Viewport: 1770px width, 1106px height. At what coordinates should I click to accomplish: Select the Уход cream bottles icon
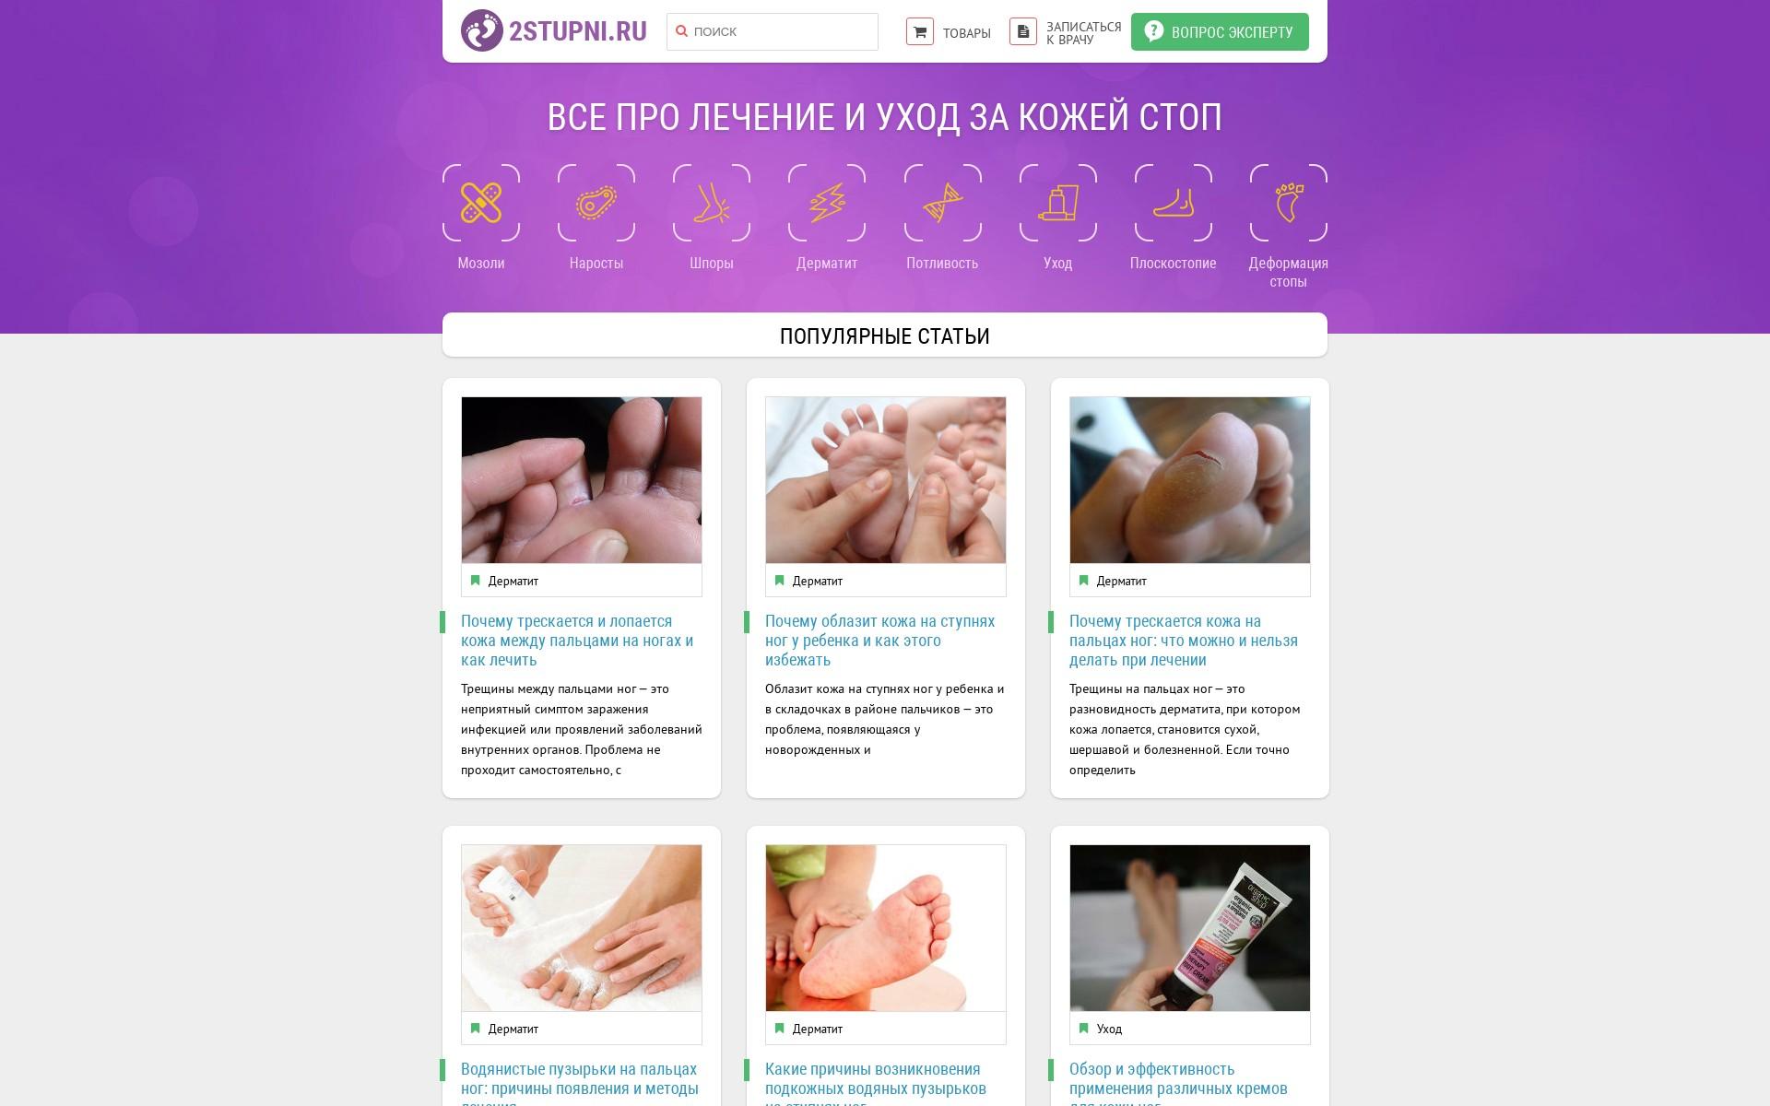coord(1057,203)
